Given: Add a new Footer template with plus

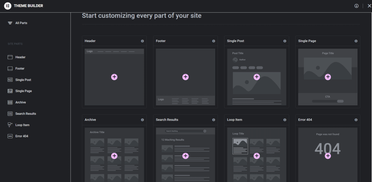Looking at the screenshot, I should pyautogui.click(x=186, y=77).
